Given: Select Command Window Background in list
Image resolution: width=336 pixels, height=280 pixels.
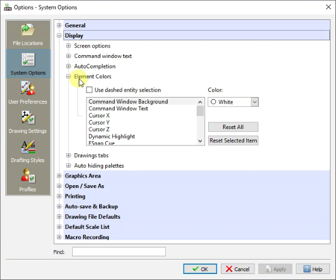Looking at the screenshot, I should [x=142, y=101].
